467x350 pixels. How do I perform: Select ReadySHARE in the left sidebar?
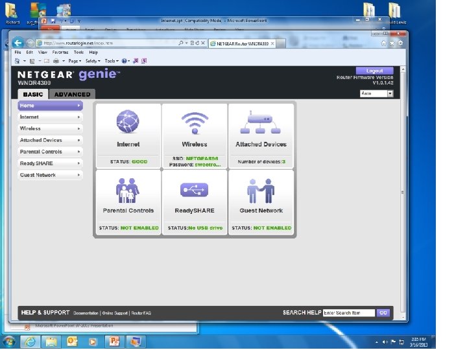pos(51,163)
